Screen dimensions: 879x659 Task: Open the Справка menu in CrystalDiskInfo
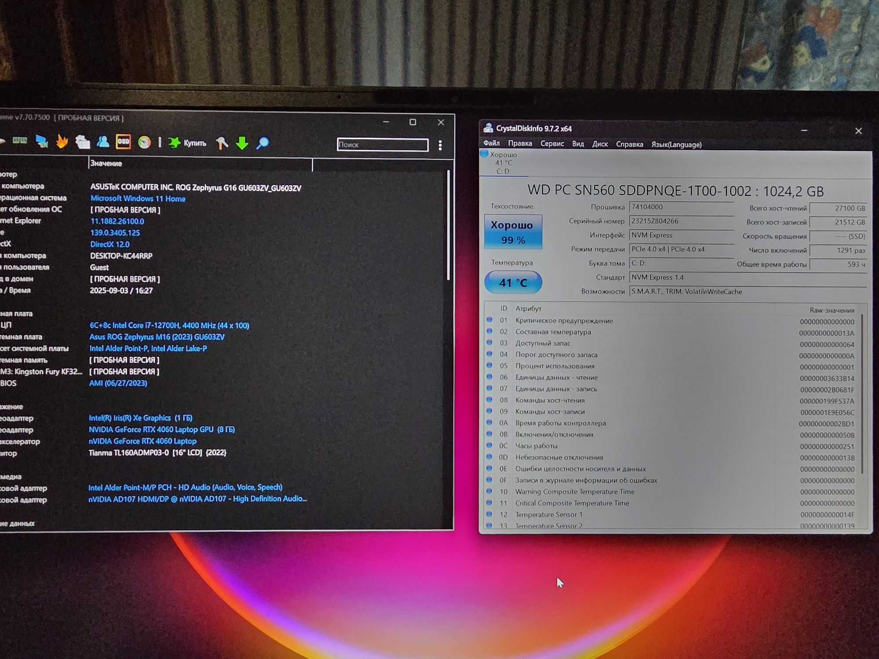pos(629,145)
